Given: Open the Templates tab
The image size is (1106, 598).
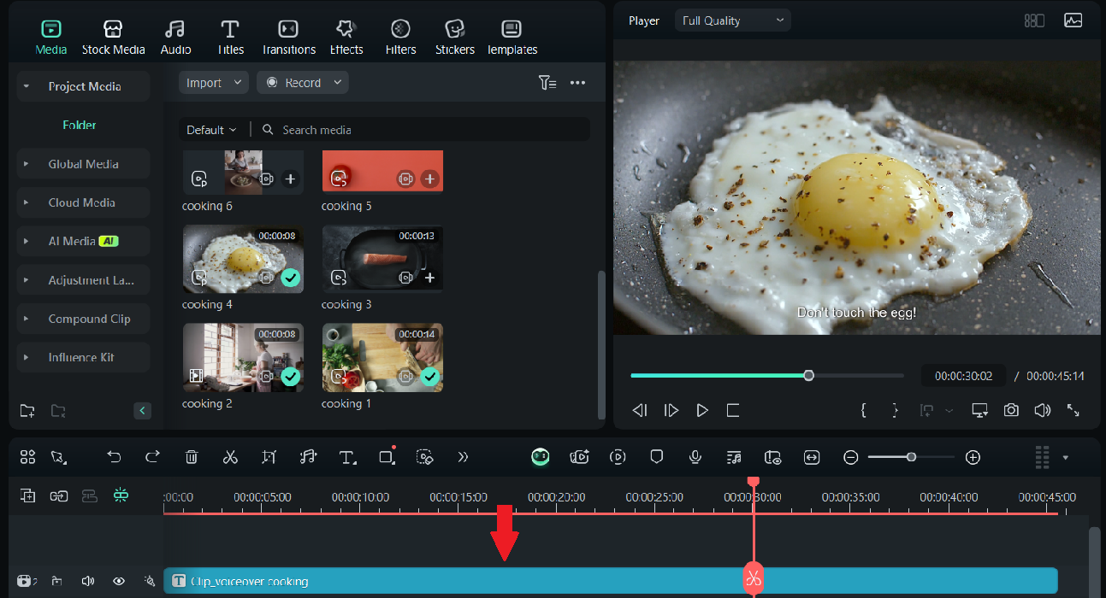Looking at the screenshot, I should (x=512, y=38).
